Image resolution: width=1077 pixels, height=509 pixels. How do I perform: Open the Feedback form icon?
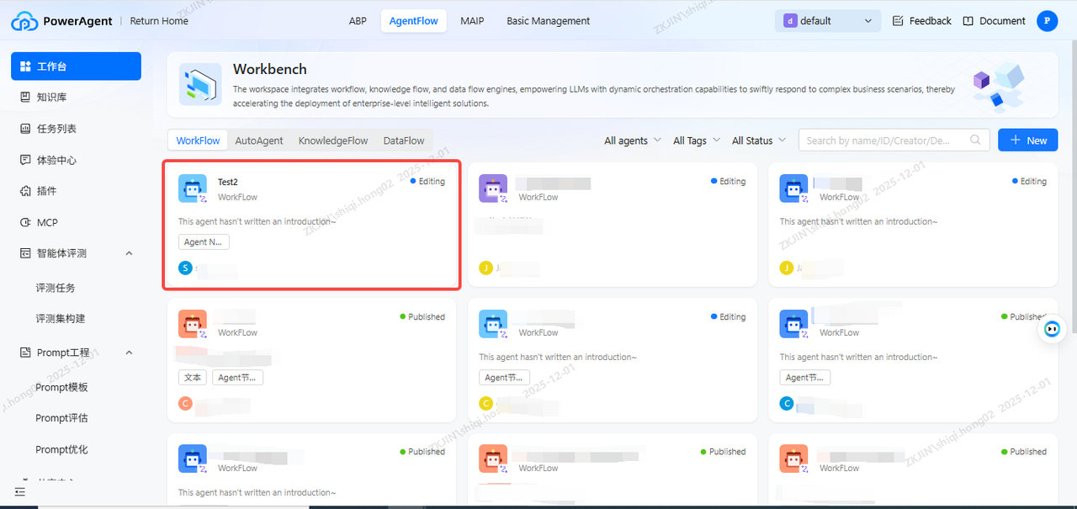tap(898, 21)
